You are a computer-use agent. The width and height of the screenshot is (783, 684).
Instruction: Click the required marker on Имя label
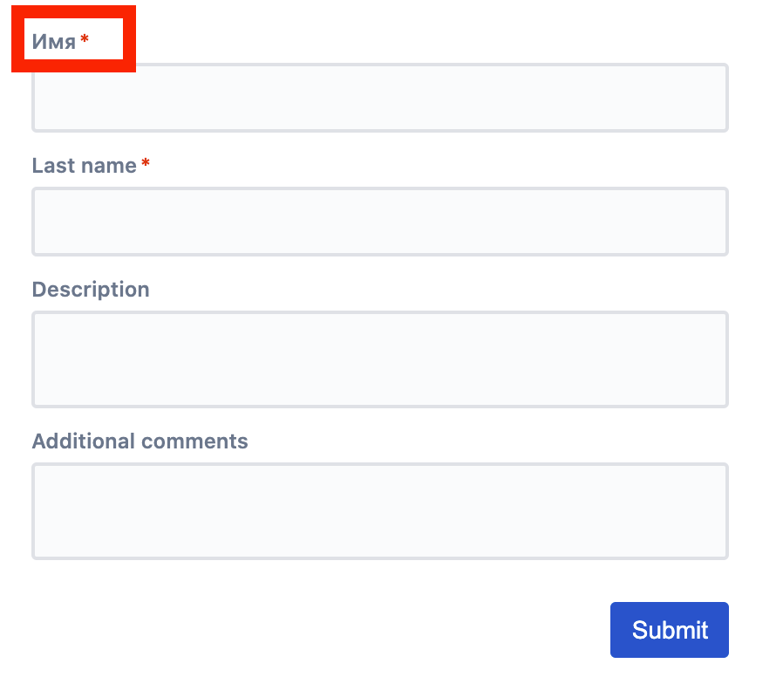pyautogui.click(x=85, y=38)
